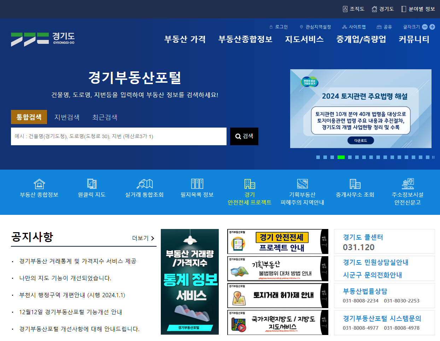This screenshot has height=341, width=440.
Task: Select the highlighted green carousel indicator
Action: tap(341, 157)
